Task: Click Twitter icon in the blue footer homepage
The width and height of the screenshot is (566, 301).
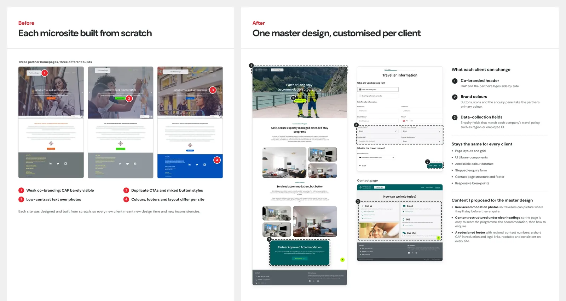Action: 197,165
